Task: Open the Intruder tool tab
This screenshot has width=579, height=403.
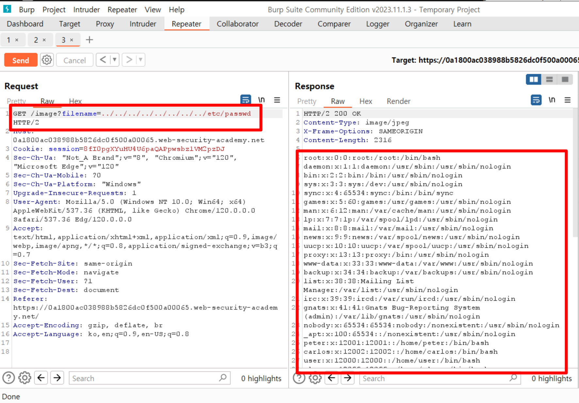Action: coord(143,24)
